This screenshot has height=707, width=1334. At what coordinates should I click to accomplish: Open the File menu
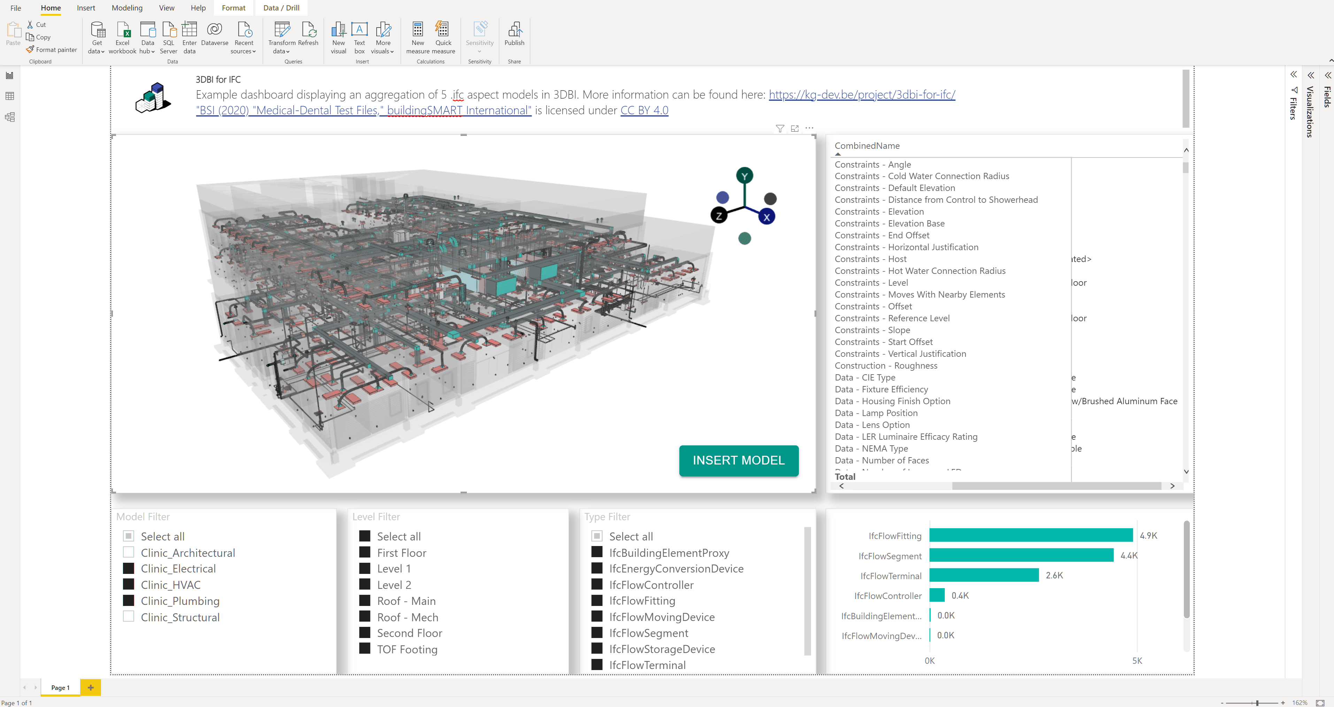[16, 8]
